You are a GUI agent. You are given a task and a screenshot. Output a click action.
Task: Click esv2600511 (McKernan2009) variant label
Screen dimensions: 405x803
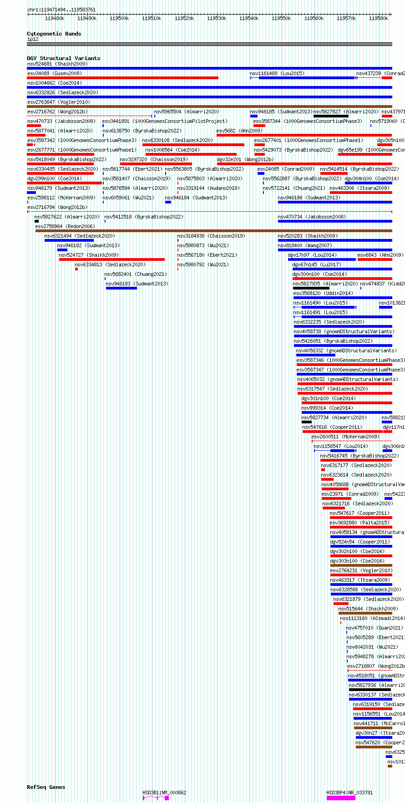(x=345, y=437)
